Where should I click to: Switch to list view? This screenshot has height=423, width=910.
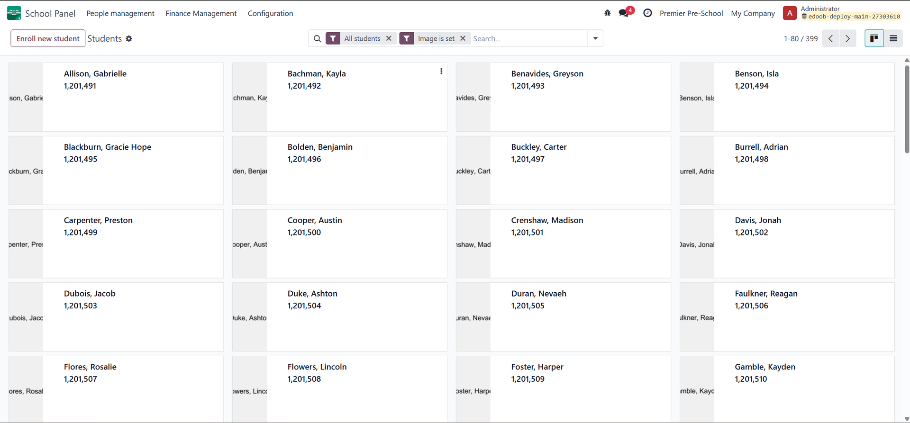(893, 38)
